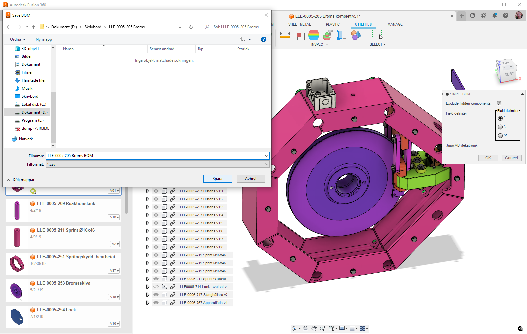
Task: Open the LLE-0005-253 Bromsskiva thumbnail
Action: point(16,290)
